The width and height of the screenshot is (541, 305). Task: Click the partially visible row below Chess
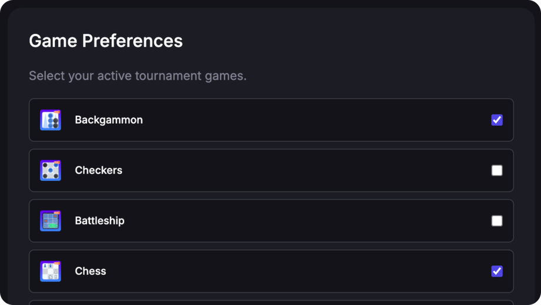tap(271, 303)
